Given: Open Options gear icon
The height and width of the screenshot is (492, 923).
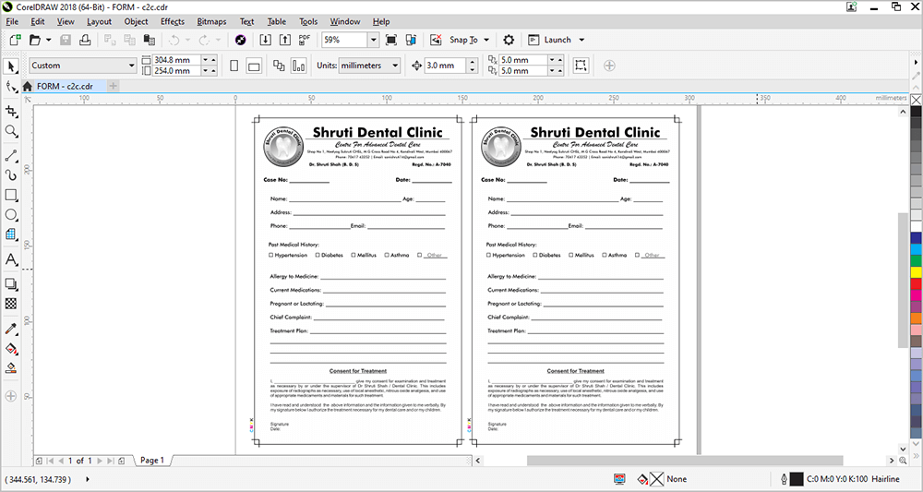Looking at the screenshot, I should click(509, 40).
